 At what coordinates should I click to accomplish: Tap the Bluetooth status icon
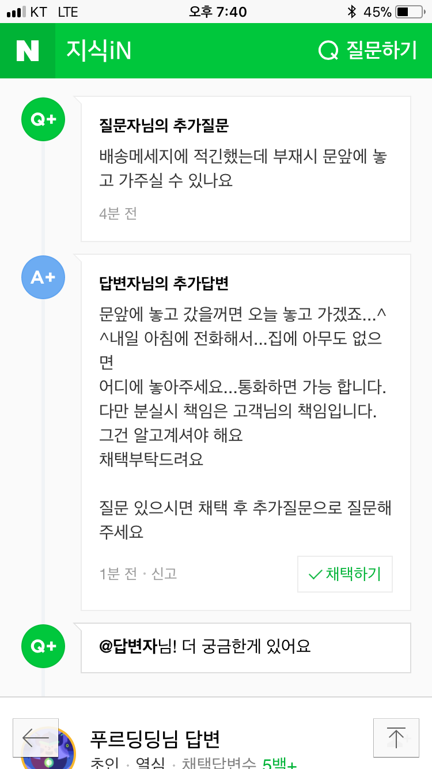[352, 12]
